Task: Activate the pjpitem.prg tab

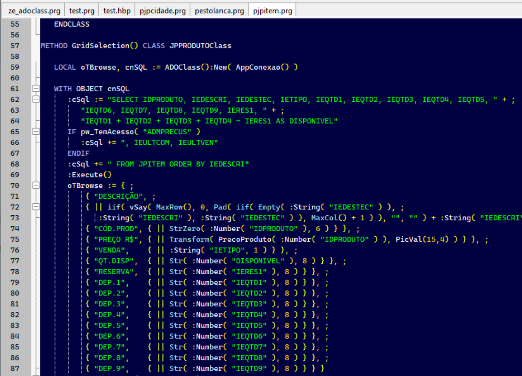Action: pyautogui.click(x=272, y=11)
